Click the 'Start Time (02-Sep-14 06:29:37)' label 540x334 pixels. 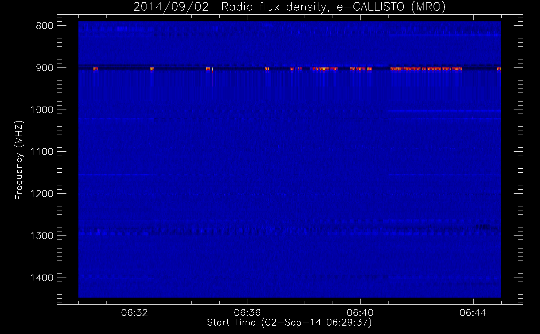pyautogui.click(x=289, y=323)
